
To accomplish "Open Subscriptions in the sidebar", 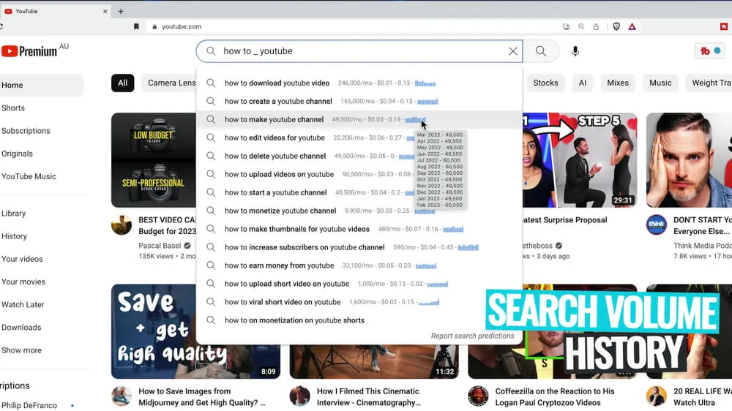I will [x=26, y=131].
